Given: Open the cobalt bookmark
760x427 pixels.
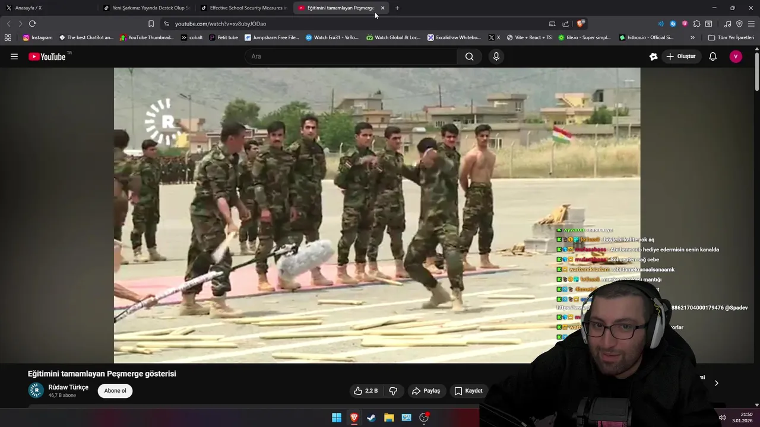Looking at the screenshot, I should [192, 37].
